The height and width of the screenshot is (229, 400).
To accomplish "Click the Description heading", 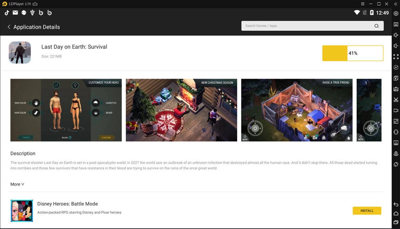I will [x=23, y=154].
